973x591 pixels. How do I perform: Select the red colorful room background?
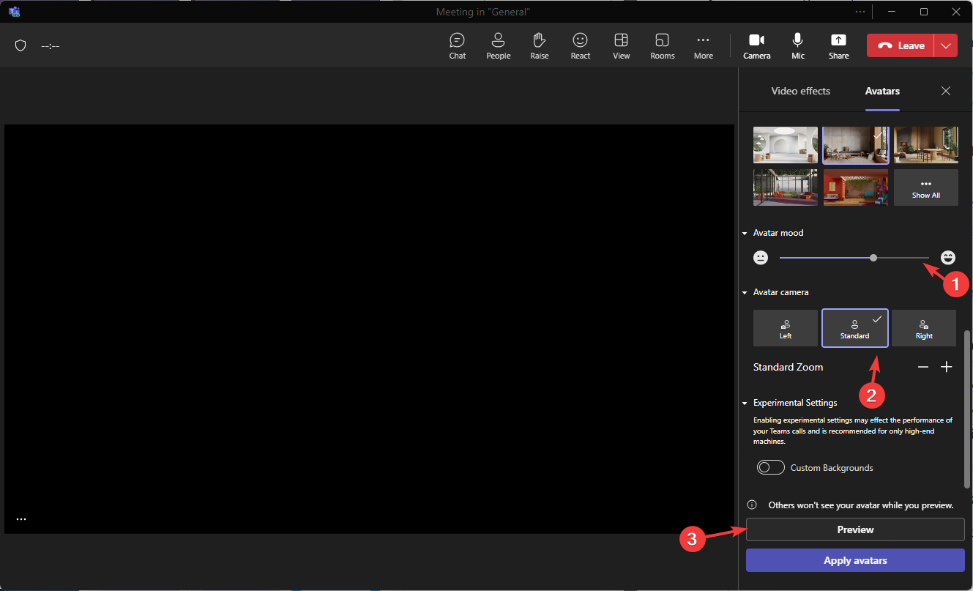tap(856, 187)
